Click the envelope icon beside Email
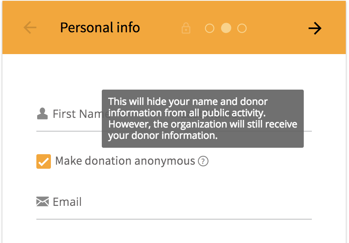Image resolution: width=349 pixels, height=243 pixels. point(42,201)
